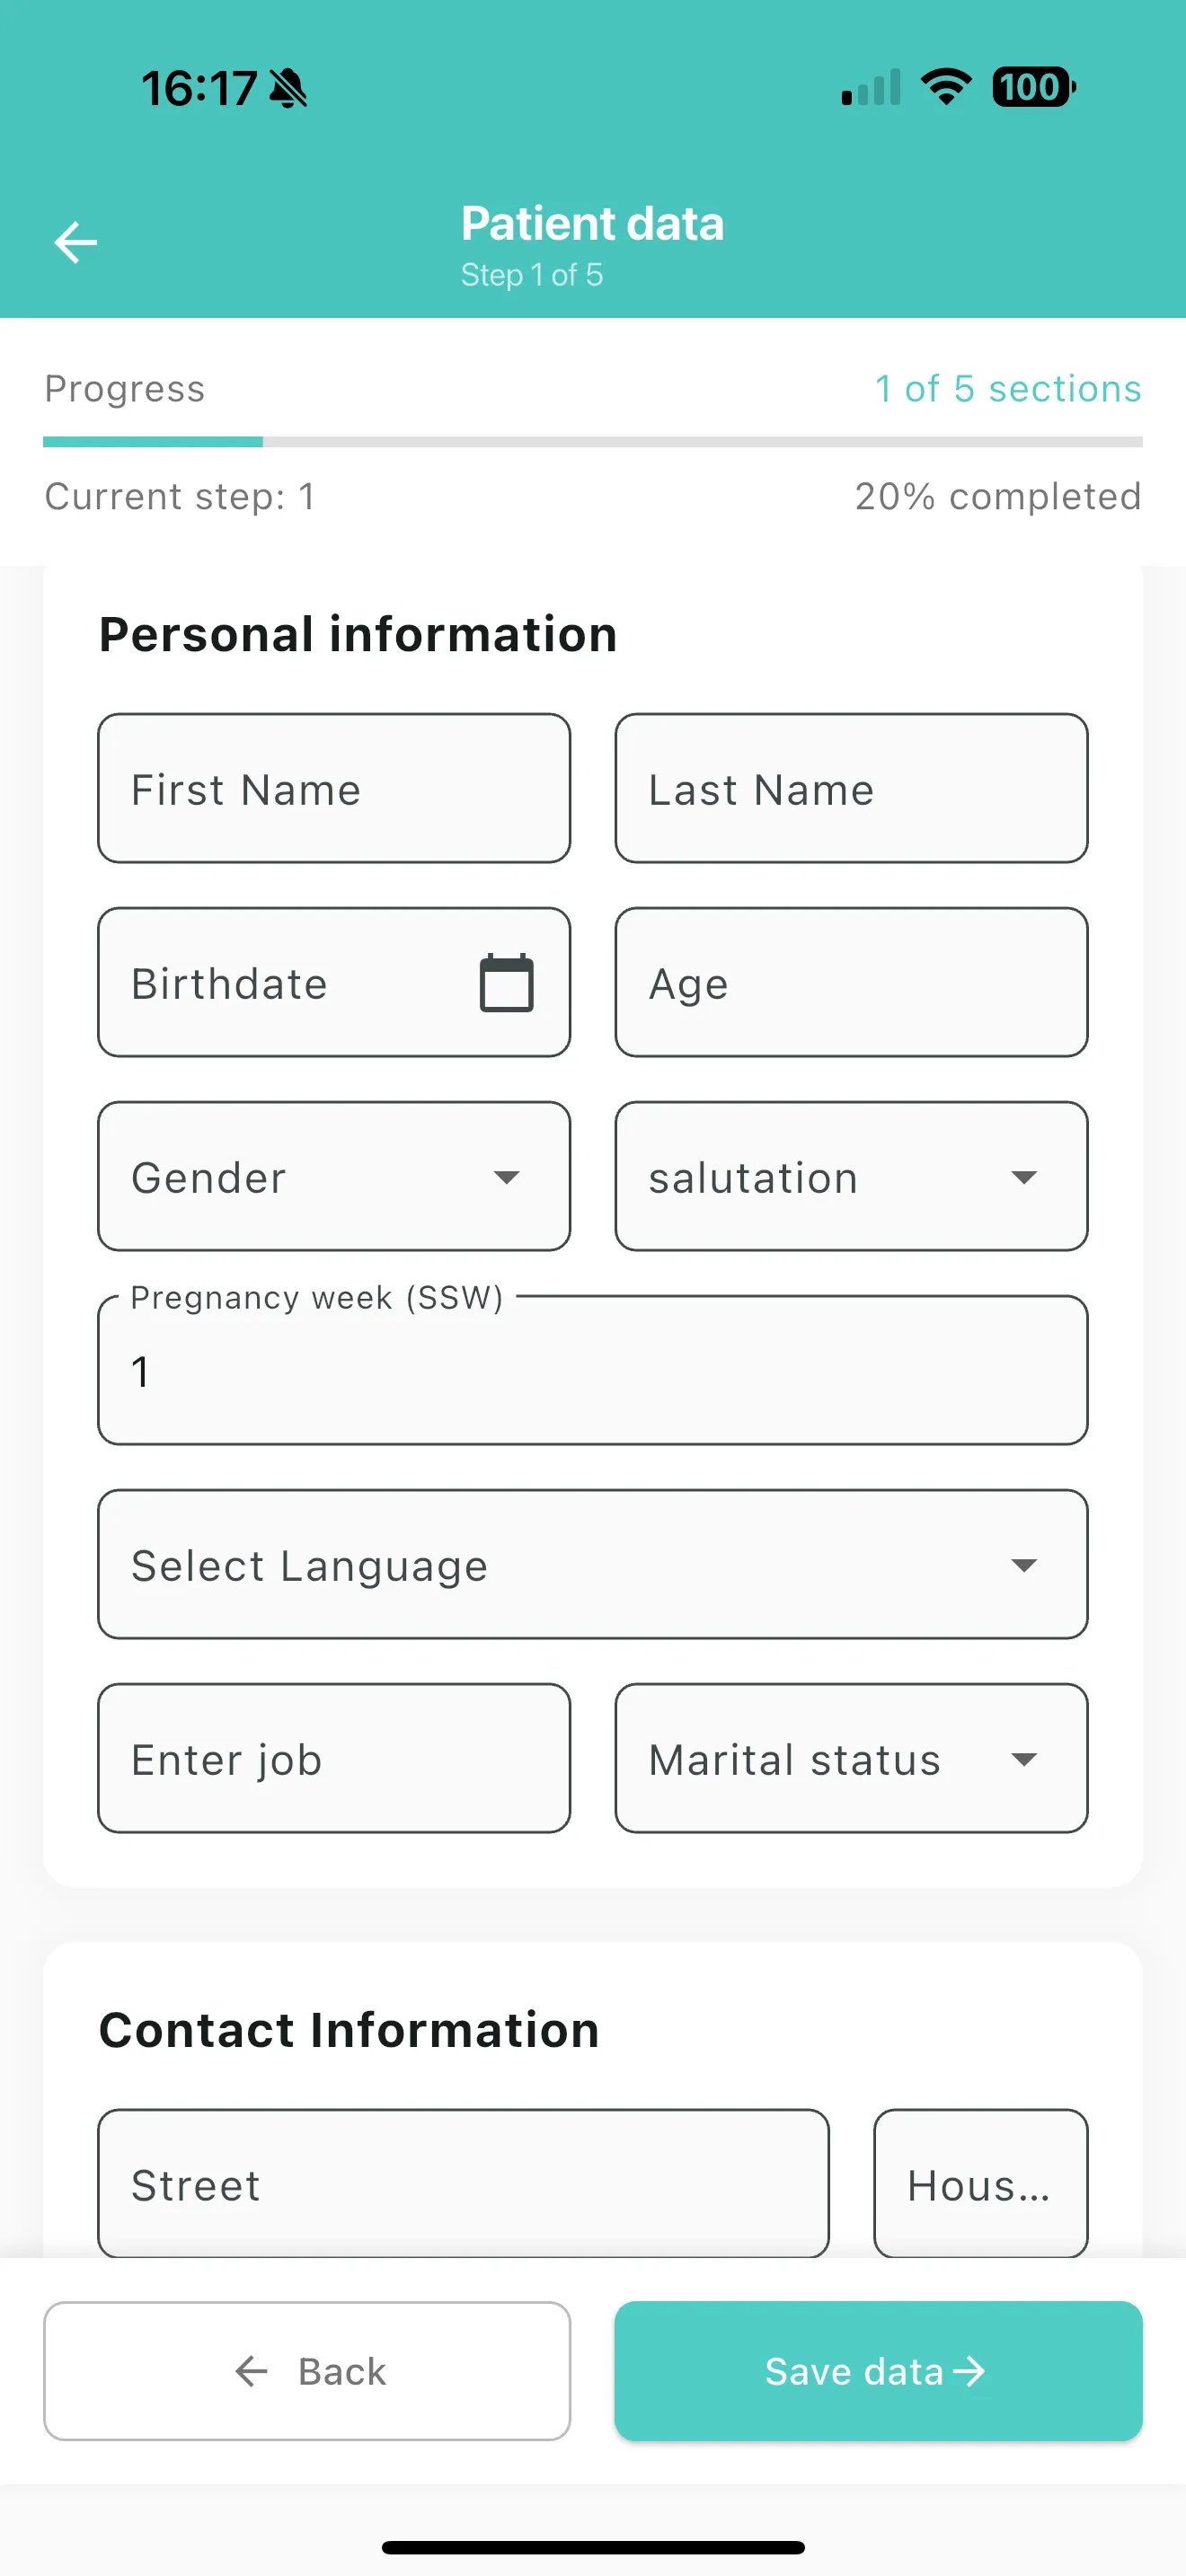
Task: Tap the Enter job field
Action: pos(334,1758)
